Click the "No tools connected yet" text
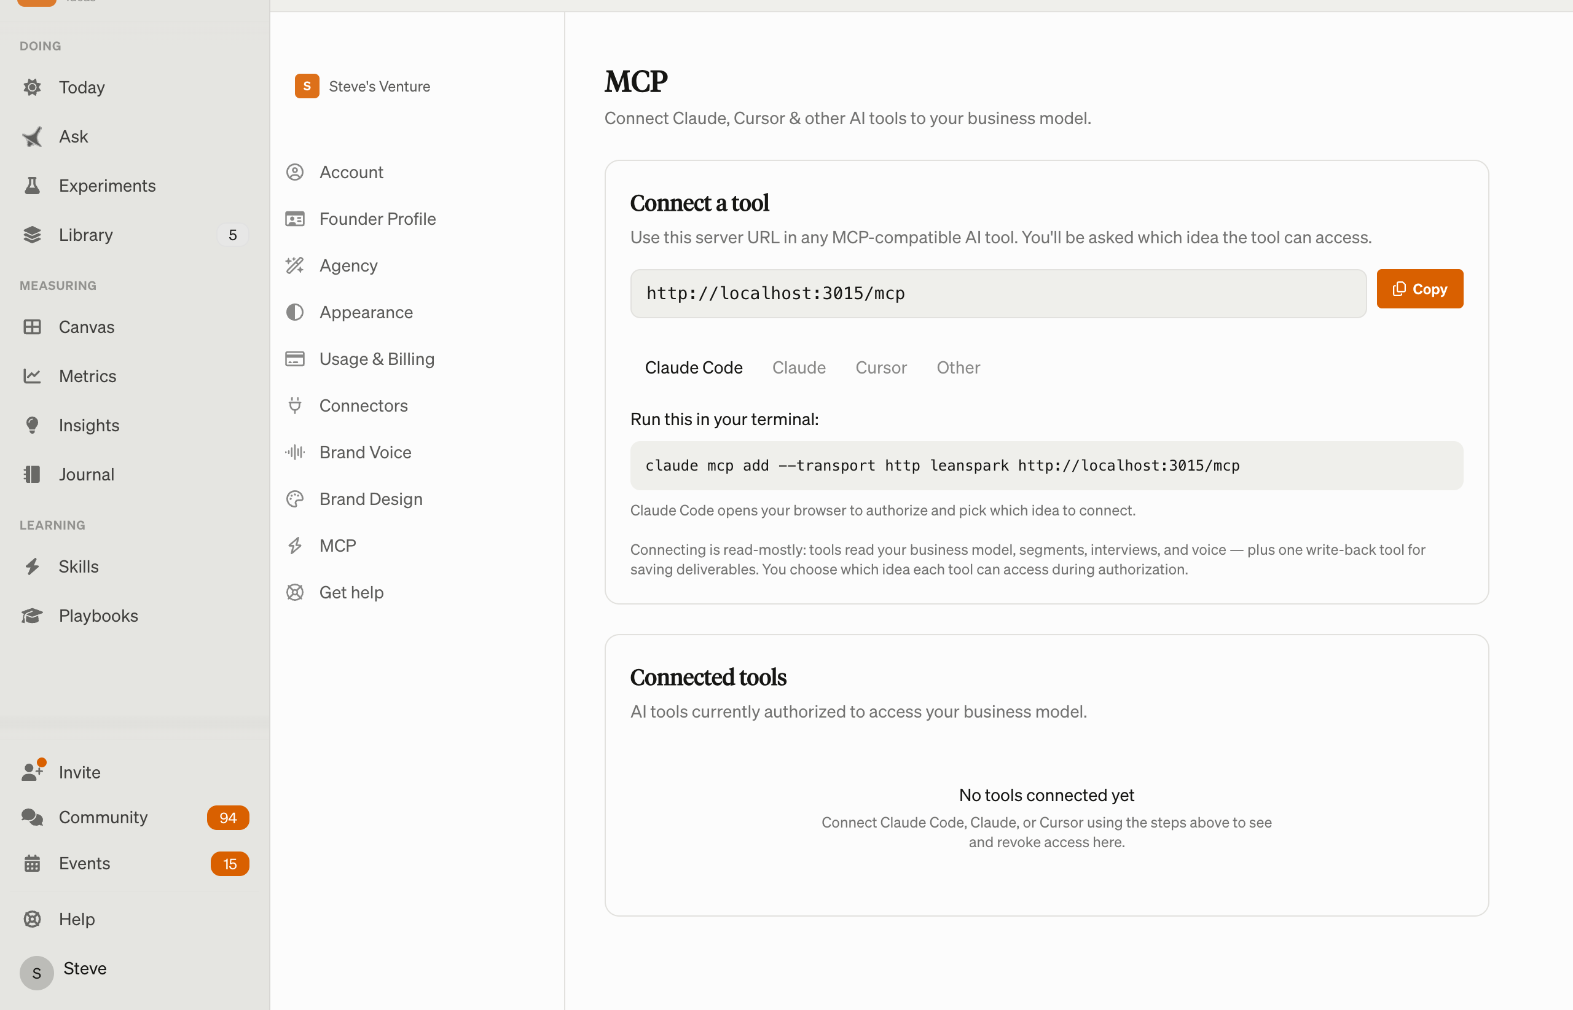Screen dimensions: 1573x1010 coord(1046,795)
